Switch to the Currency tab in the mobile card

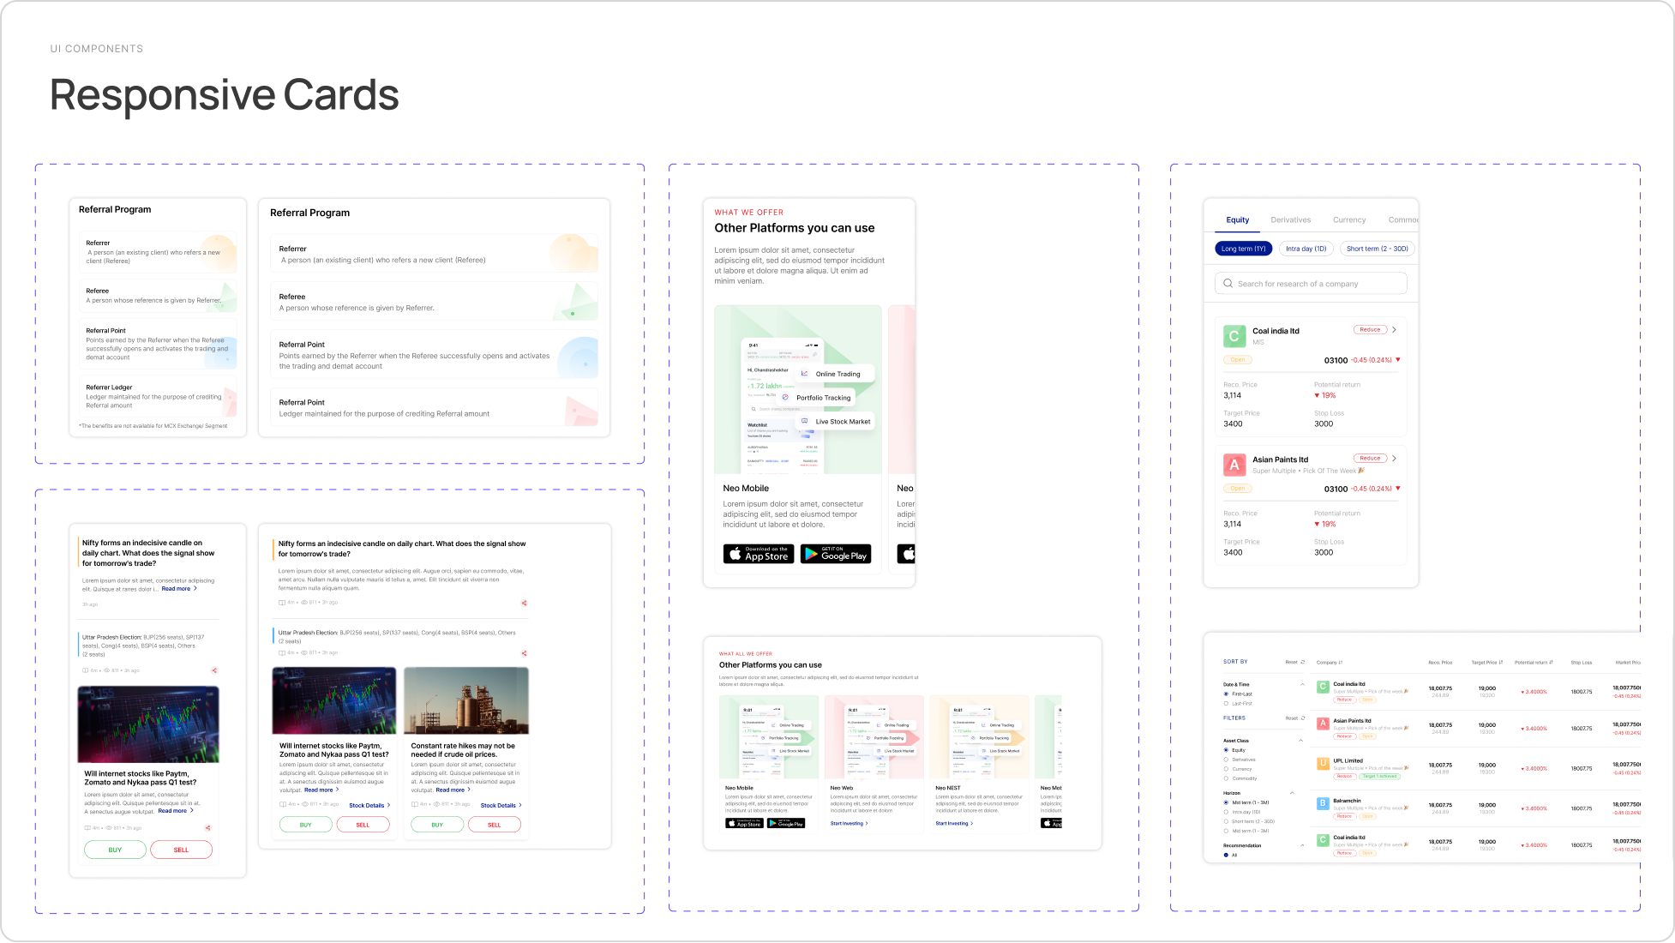tap(1349, 219)
